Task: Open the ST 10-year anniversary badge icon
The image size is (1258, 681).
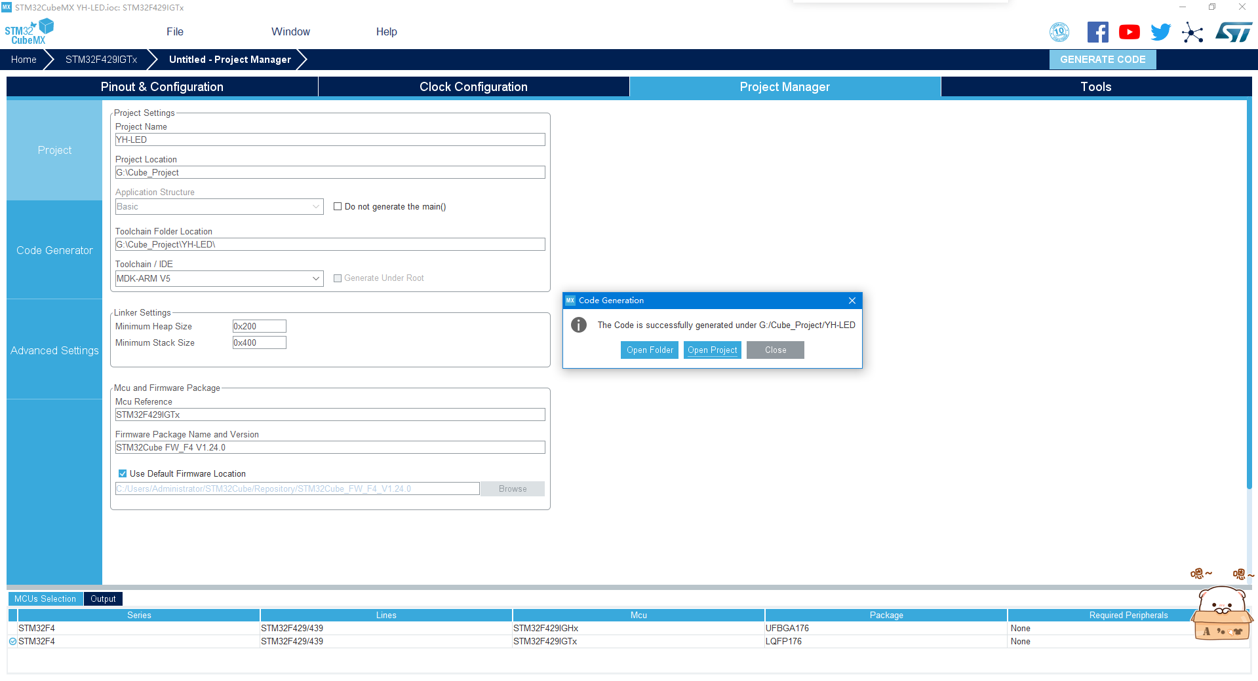Action: click(x=1059, y=32)
